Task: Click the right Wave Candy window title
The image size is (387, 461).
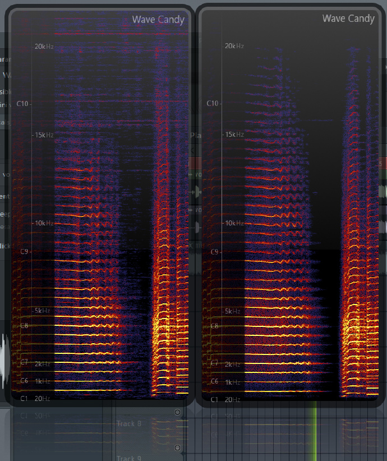Action: [348, 19]
